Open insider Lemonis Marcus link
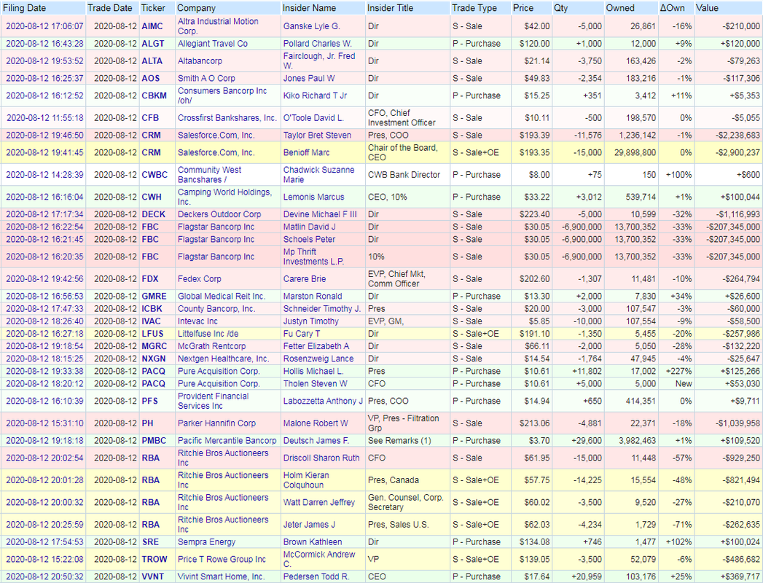763x583 pixels. (x=314, y=197)
